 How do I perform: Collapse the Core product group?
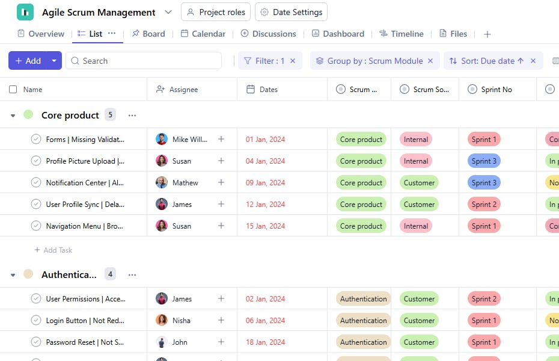tap(13, 116)
